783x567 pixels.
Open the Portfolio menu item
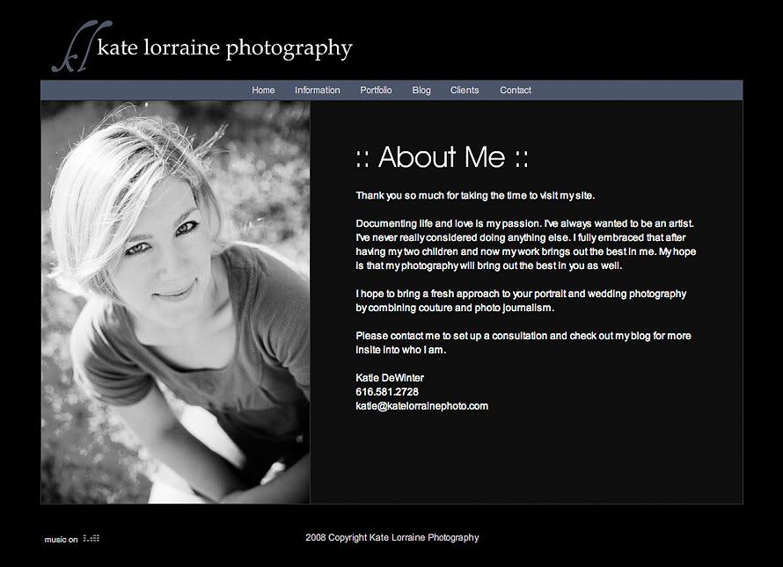point(376,91)
